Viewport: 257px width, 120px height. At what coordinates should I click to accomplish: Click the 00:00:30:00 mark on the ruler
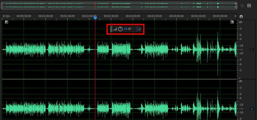coord(24,16)
